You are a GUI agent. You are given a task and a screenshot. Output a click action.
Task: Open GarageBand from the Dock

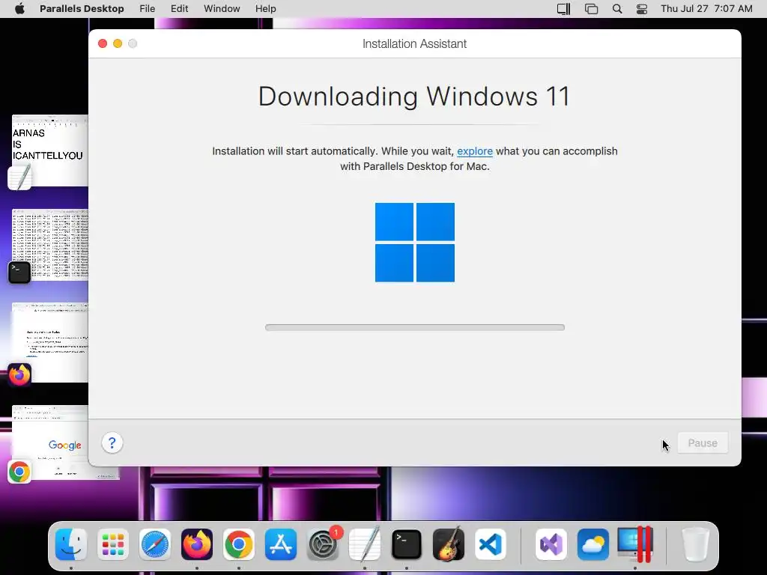point(449,544)
